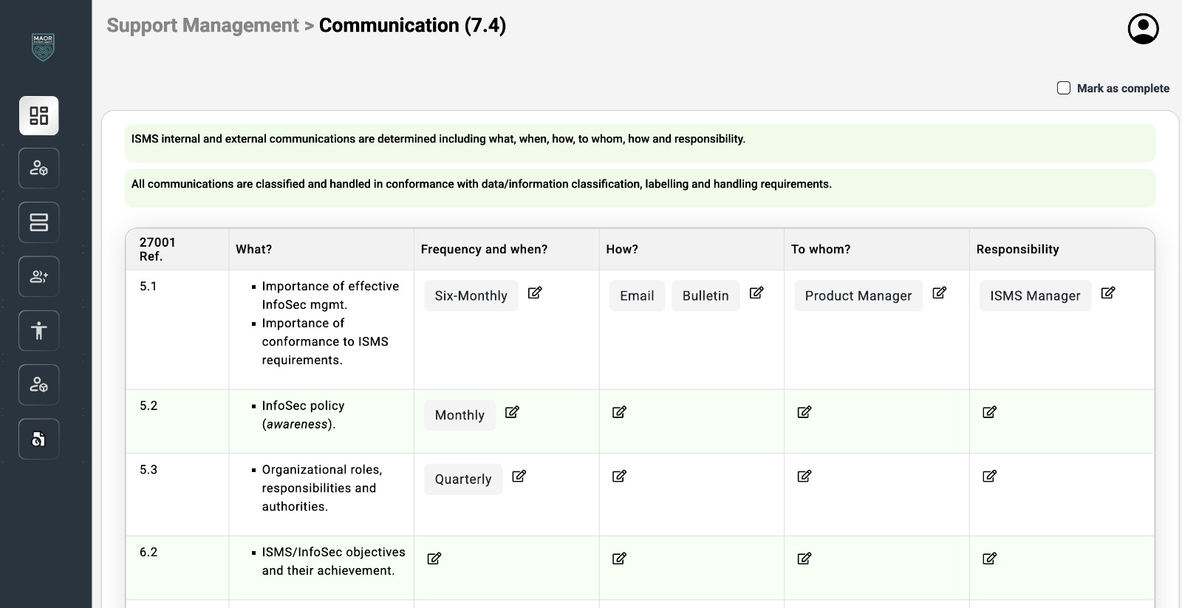Select the accessibility person sidebar icon
The height and width of the screenshot is (608, 1182).
39,330
